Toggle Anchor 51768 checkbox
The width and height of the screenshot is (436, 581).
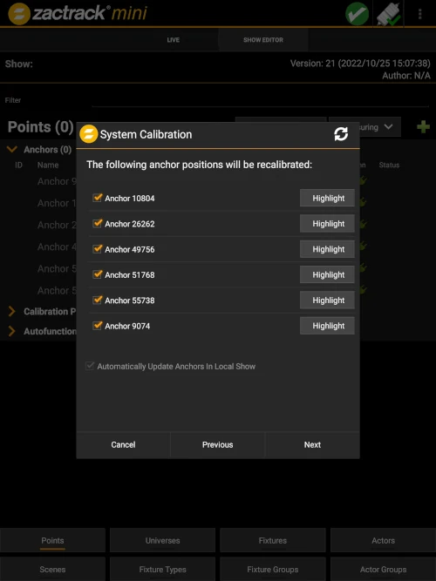[x=97, y=274]
